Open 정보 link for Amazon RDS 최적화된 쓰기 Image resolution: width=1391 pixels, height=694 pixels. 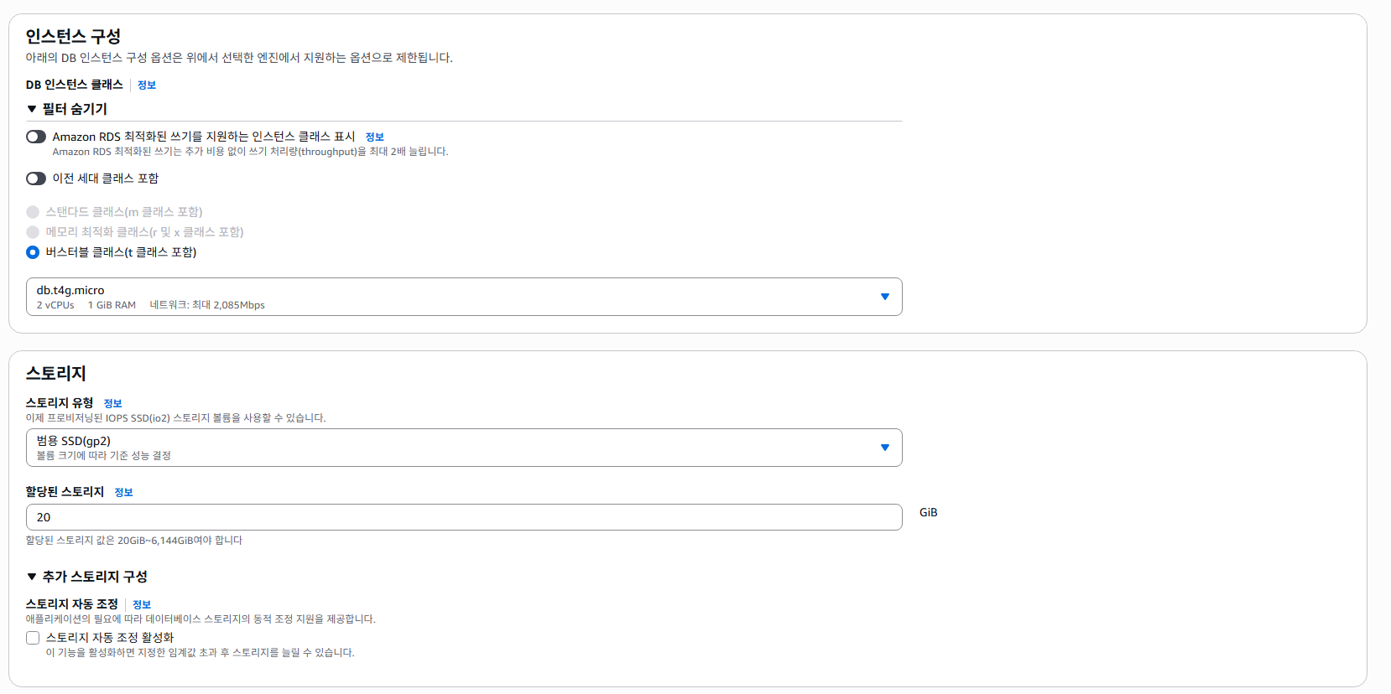pos(374,137)
